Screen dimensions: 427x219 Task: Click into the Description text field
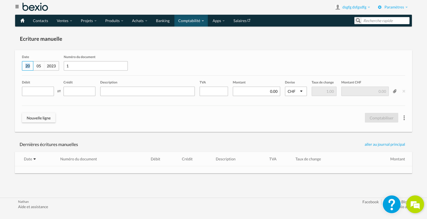coord(147,91)
